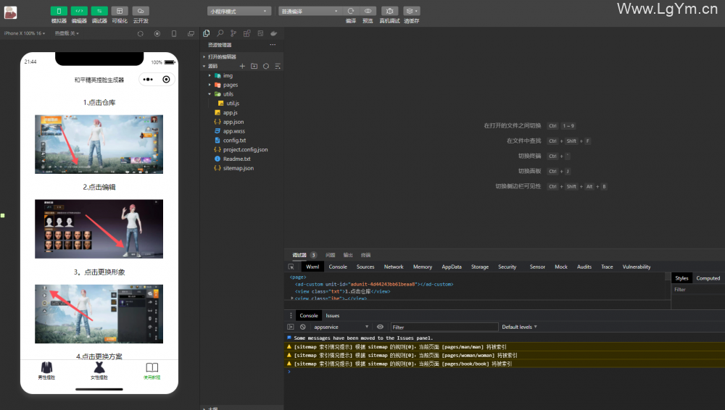Viewport: 725px width, 410px height.
Task: Click the compile (编译) refresh icon
Action: point(351,11)
